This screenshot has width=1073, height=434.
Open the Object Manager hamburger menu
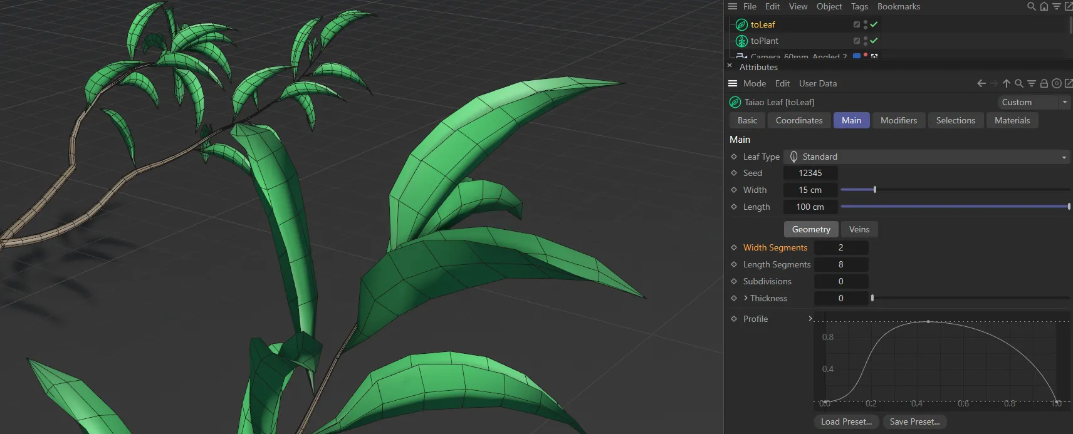click(732, 6)
